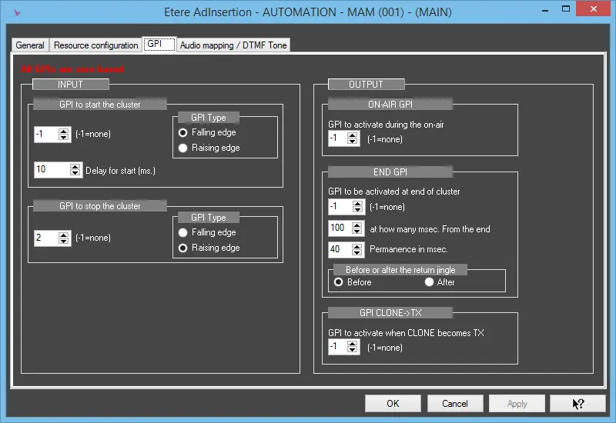Select the Before return jingle option
616x423 pixels.
(339, 282)
